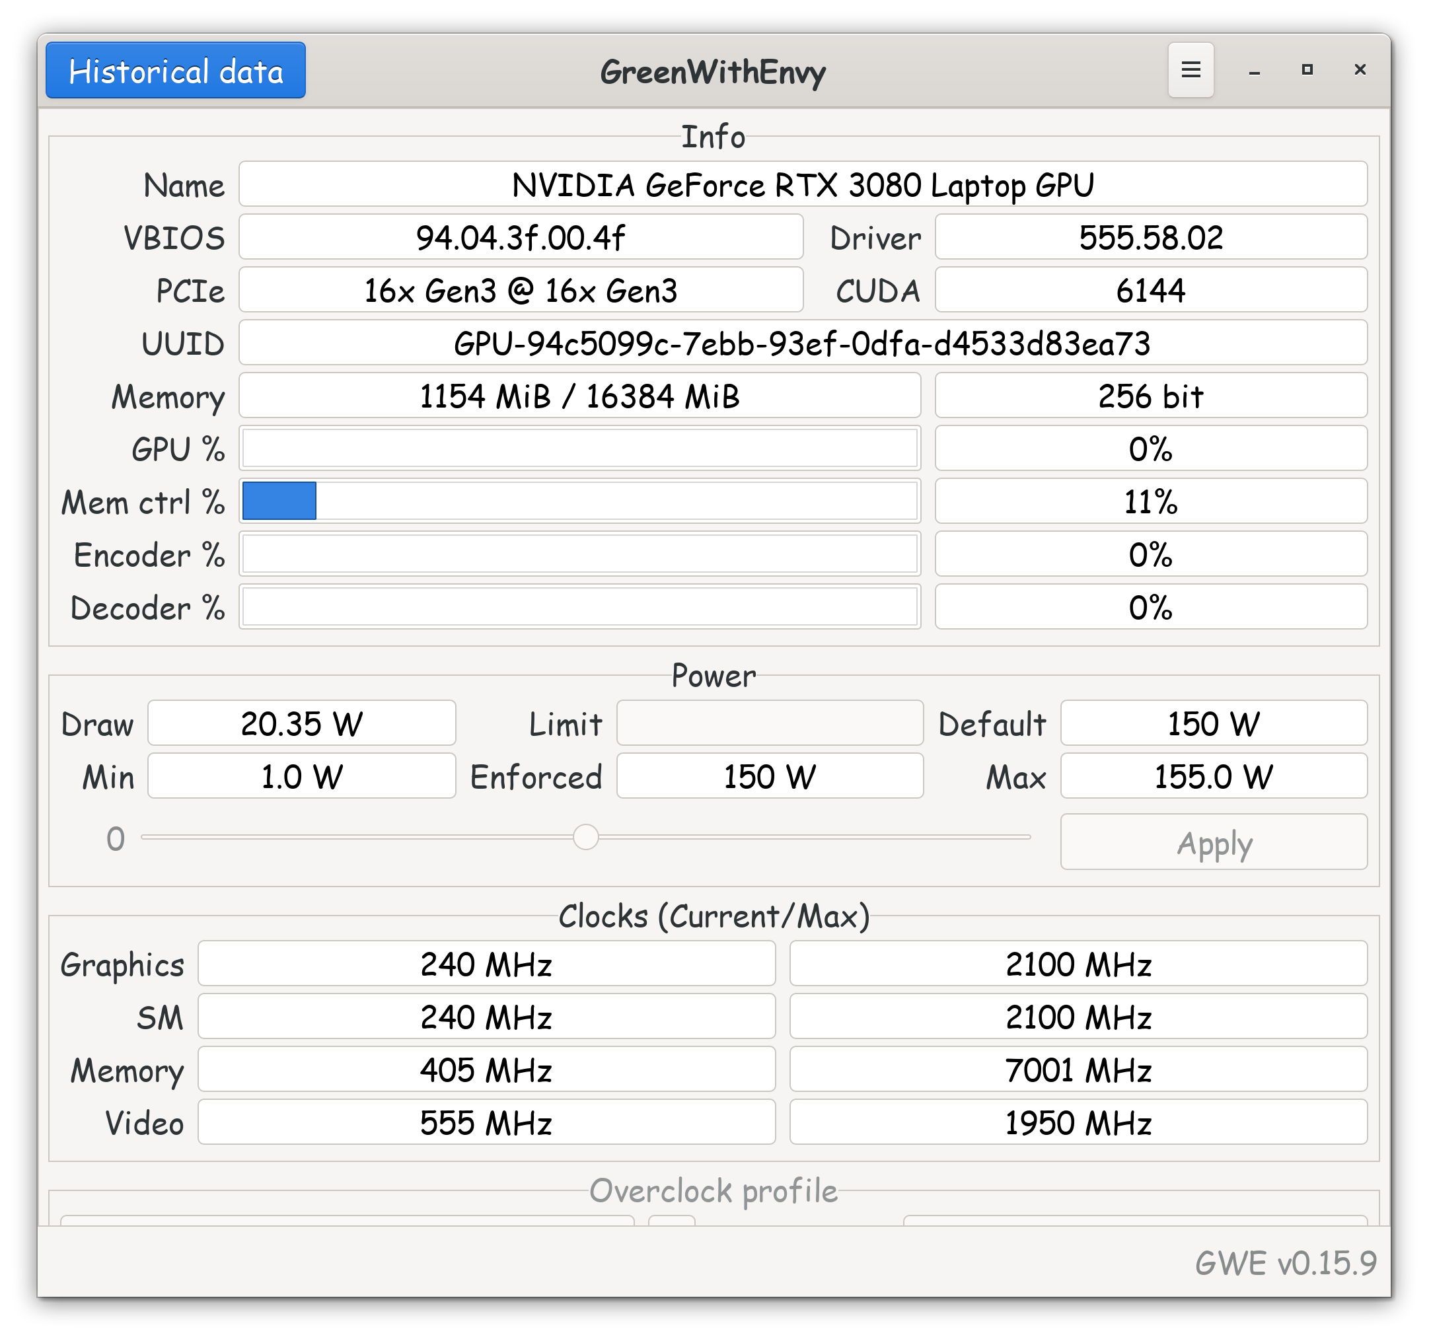Viewport: 1431px width, 1341px height.
Task: Click the 256 bit memory bus field
Action: [x=1151, y=395]
